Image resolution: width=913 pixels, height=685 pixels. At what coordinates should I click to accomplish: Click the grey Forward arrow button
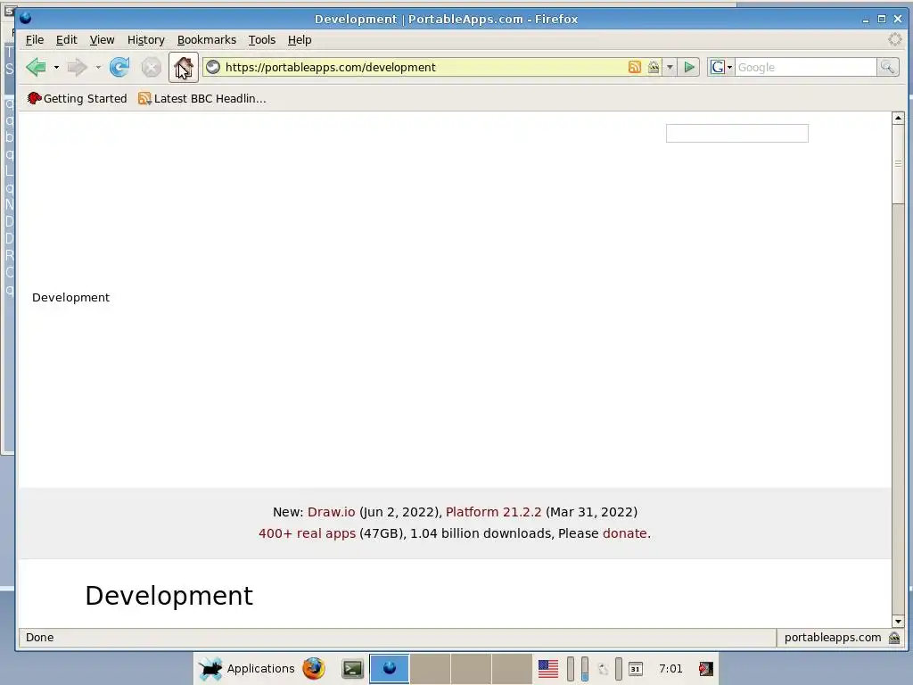pos(77,68)
